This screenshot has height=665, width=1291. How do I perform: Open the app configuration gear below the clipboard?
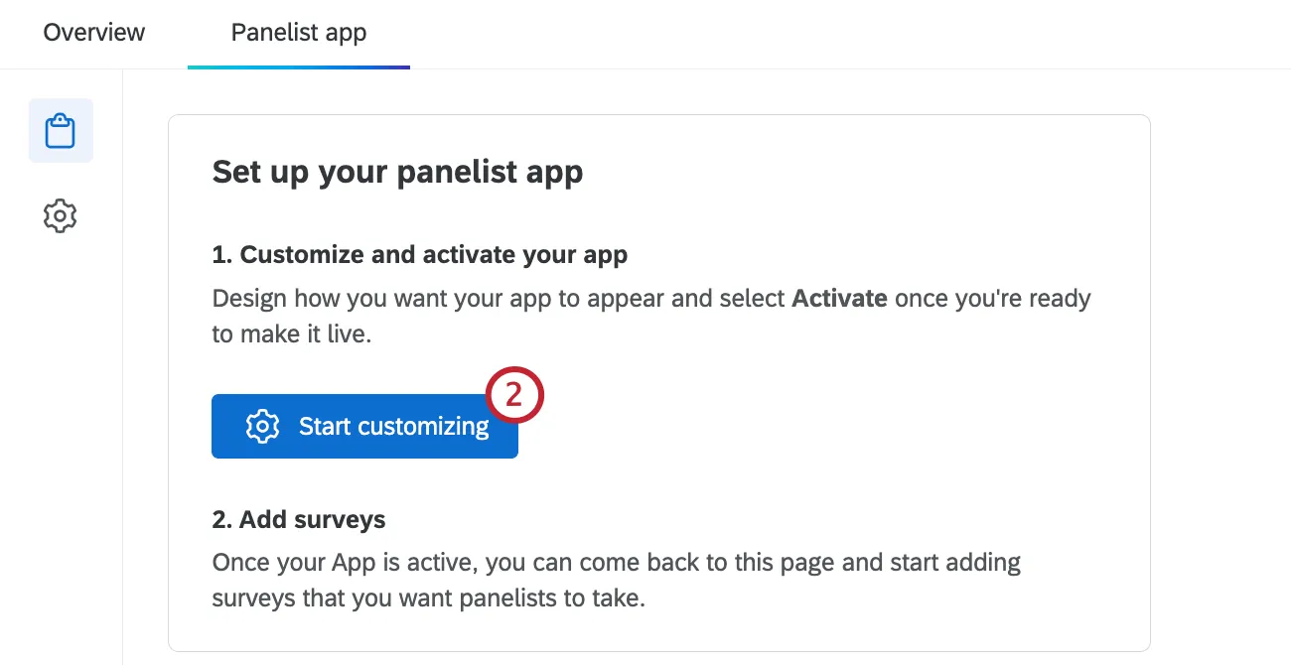pos(60,215)
